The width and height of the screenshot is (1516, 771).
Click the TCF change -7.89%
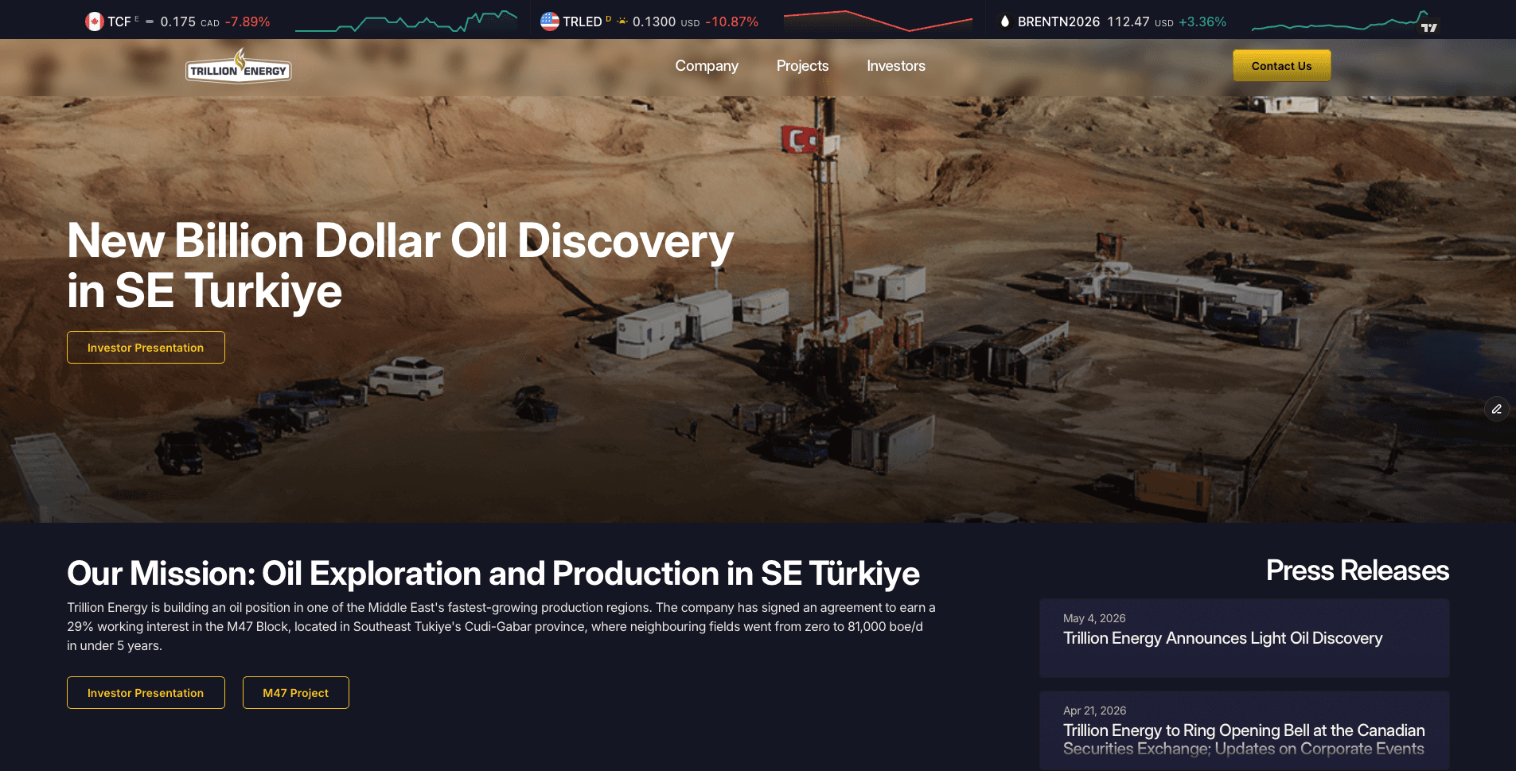tap(247, 21)
